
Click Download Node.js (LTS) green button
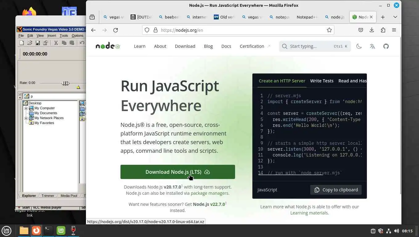pyautogui.click(x=178, y=172)
